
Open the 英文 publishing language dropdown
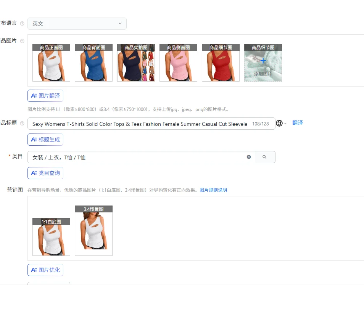click(77, 23)
